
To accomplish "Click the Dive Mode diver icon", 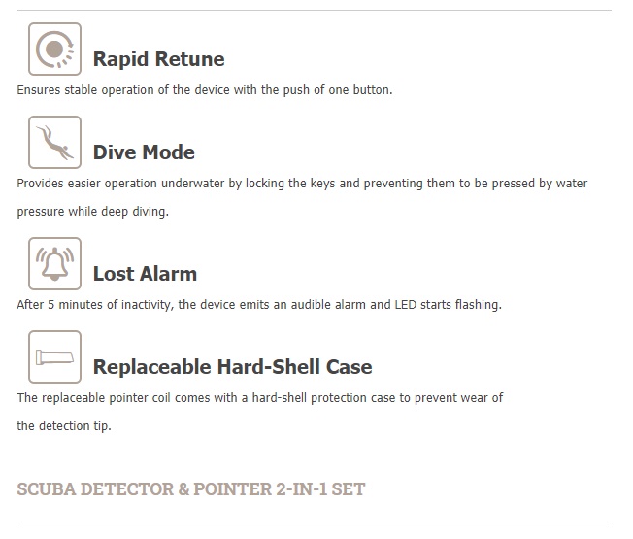I will tap(55, 142).
